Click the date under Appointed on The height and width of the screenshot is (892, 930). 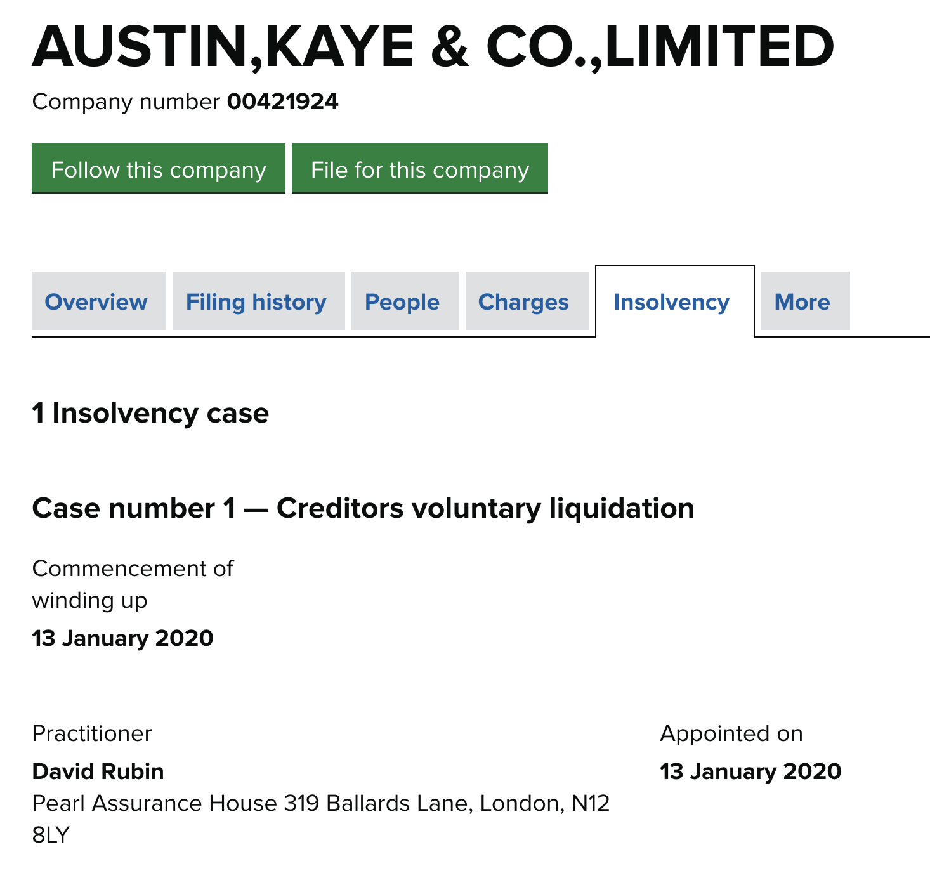750,771
